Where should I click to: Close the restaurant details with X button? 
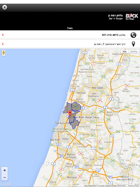tap(5, 7)
